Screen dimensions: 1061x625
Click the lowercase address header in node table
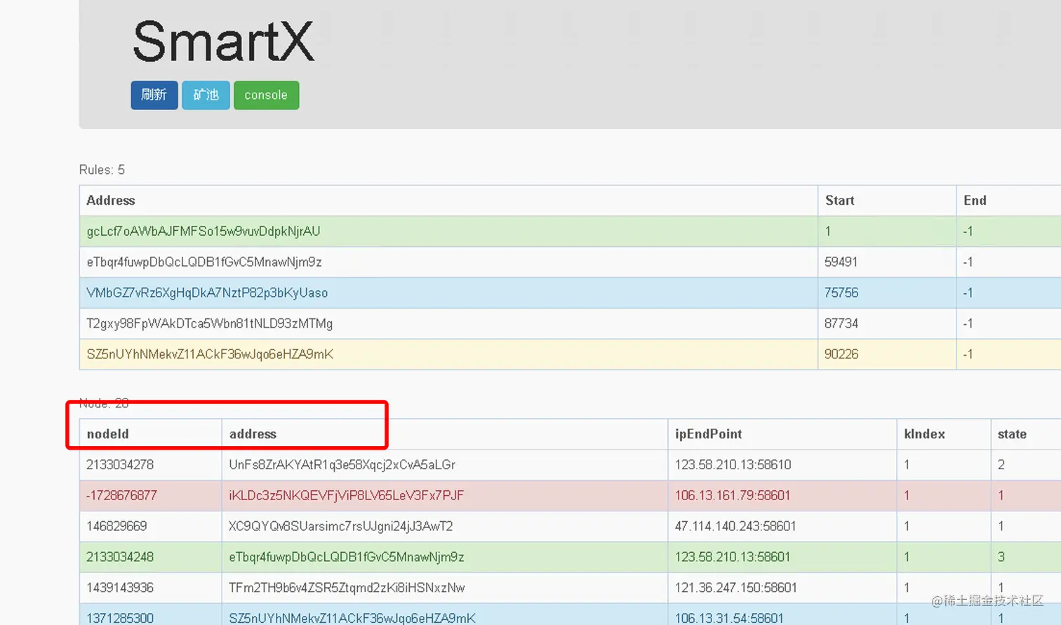(253, 434)
